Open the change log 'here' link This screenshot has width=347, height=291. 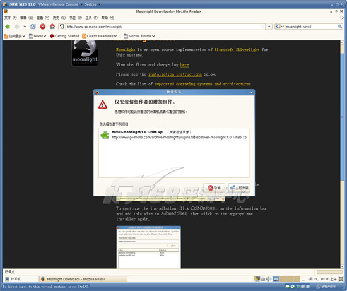pyautogui.click(x=185, y=64)
